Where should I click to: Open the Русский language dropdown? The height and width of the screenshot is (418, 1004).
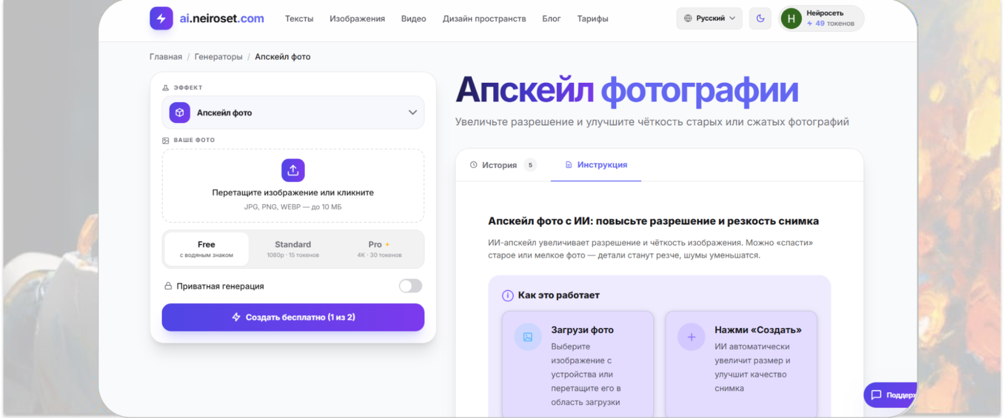(x=709, y=19)
